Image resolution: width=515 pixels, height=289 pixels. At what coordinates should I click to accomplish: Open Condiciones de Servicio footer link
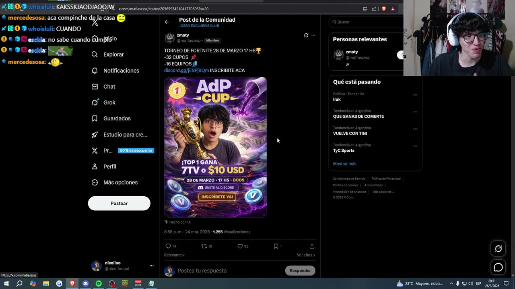point(349,179)
